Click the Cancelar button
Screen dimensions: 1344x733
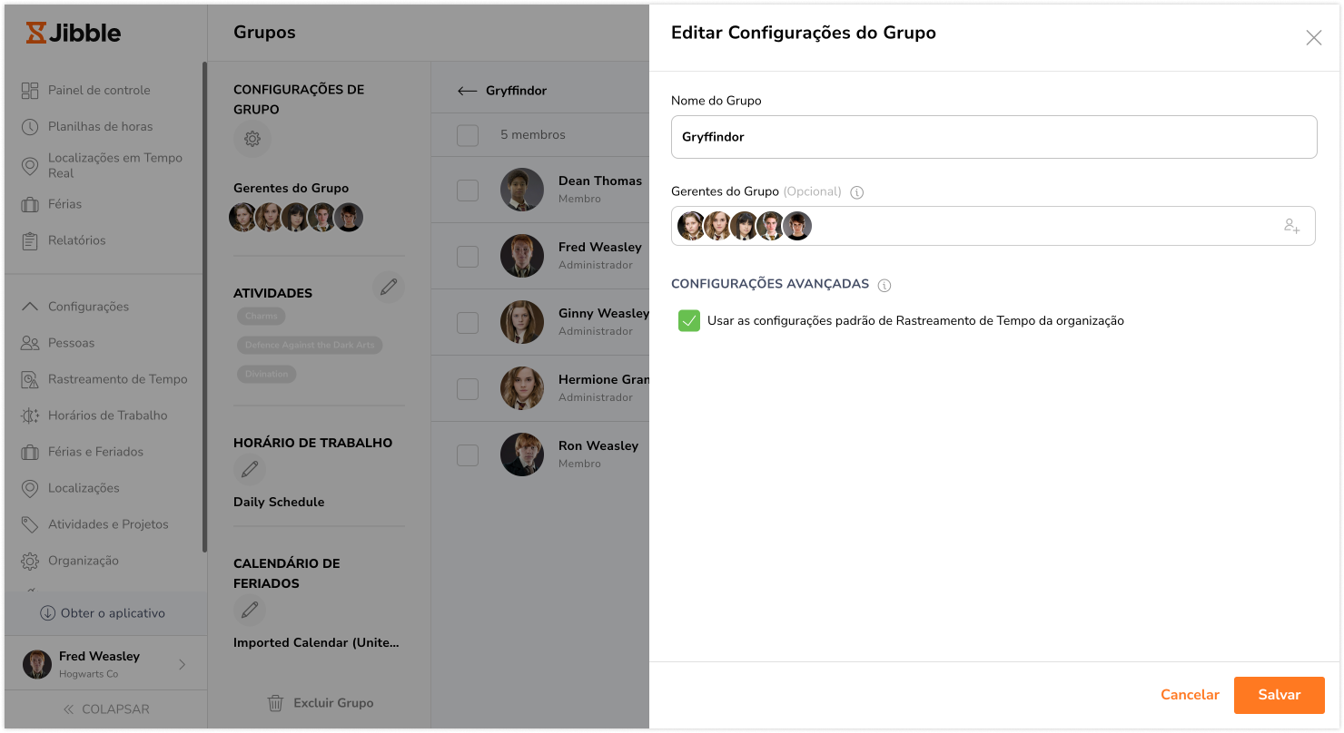click(x=1190, y=695)
